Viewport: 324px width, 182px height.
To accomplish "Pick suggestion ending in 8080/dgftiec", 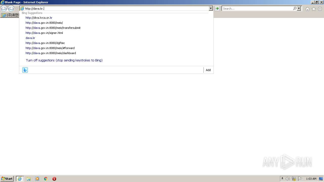I will coord(45,43).
